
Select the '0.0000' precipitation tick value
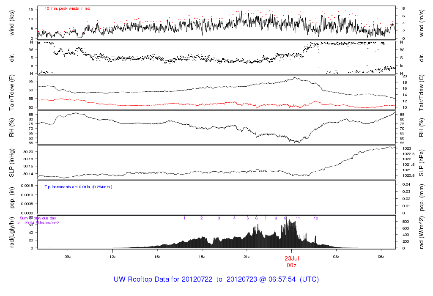27,213
